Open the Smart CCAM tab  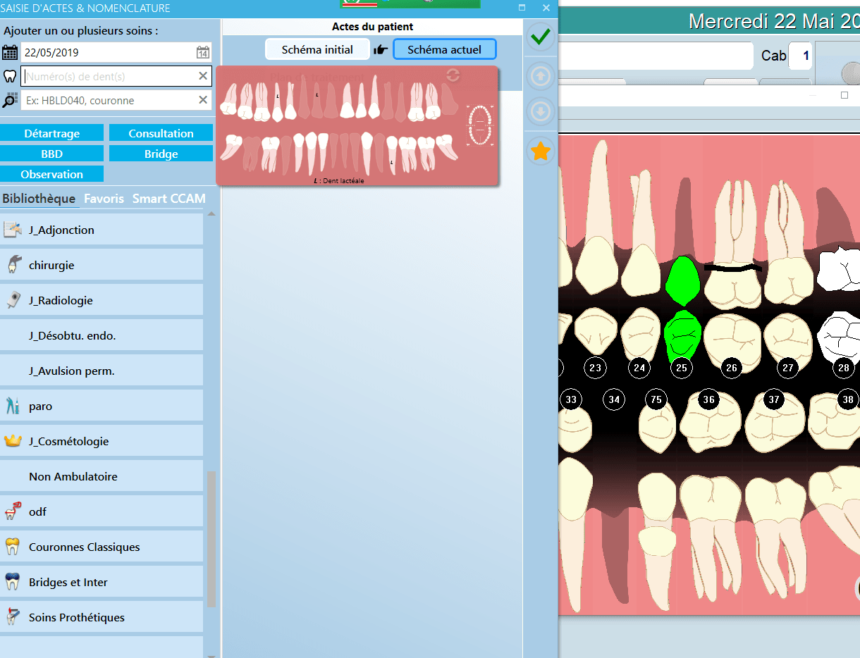tap(168, 199)
